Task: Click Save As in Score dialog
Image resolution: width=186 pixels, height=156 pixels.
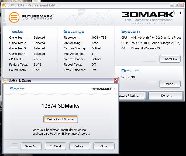Action: pos(31,146)
